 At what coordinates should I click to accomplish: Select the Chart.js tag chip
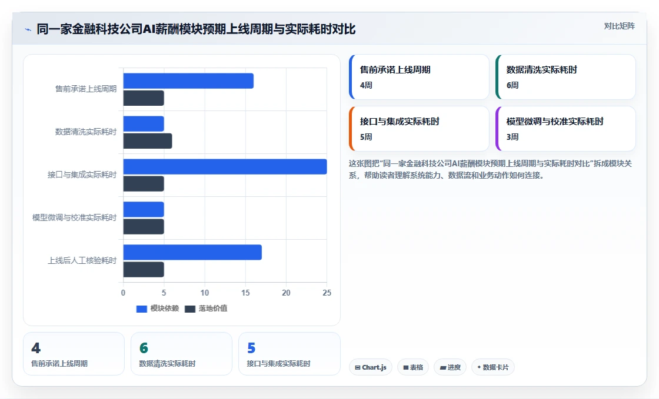tap(370, 367)
